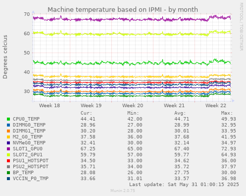Click the Max: column header
Screen dimensions: 246x196
pos(227,113)
